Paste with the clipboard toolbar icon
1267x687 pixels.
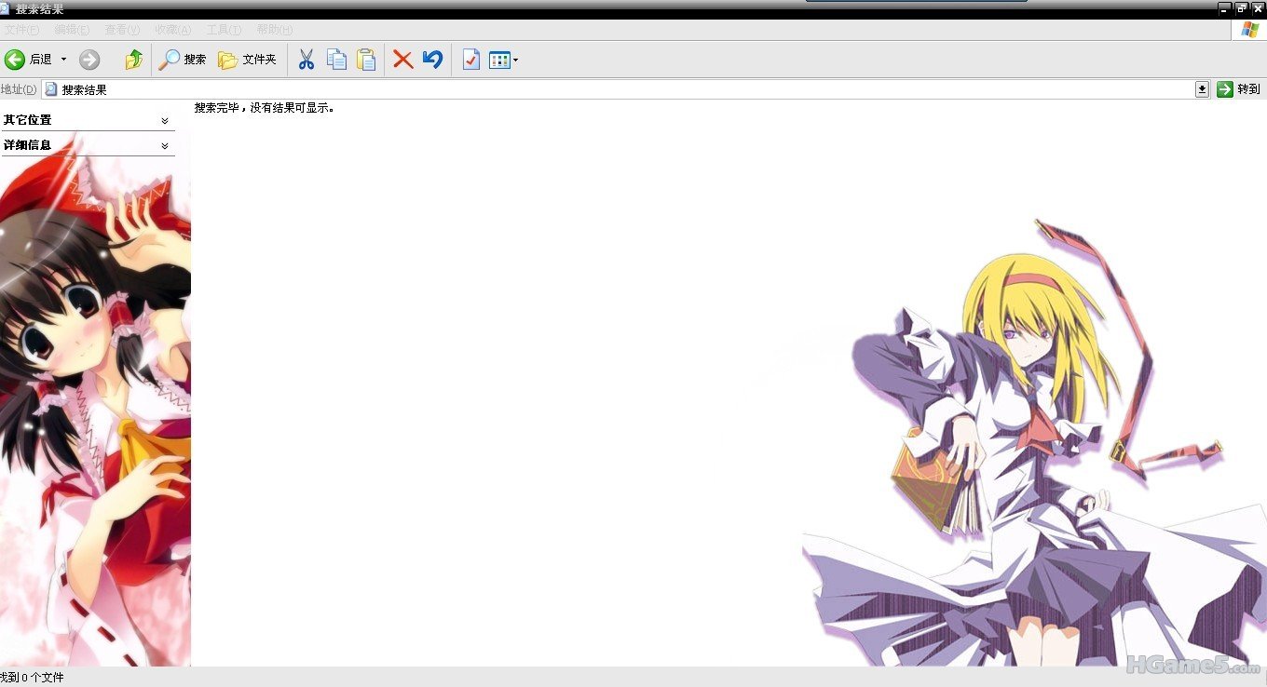tap(366, 60)
